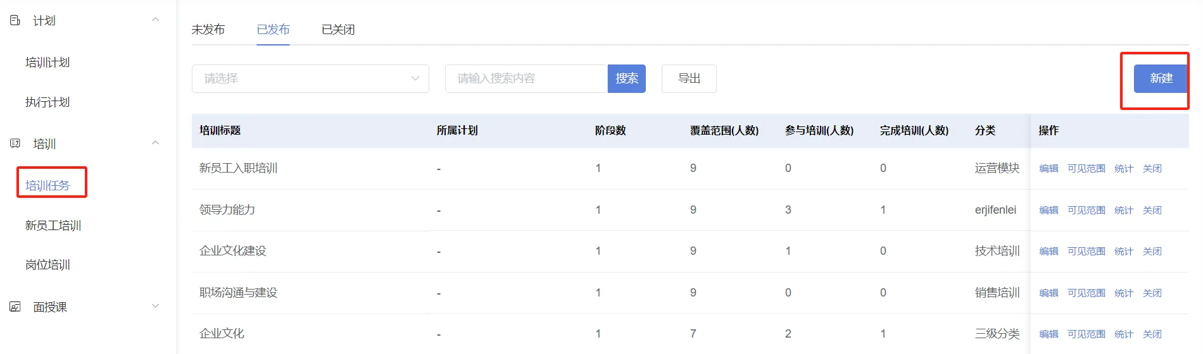Switch to the 已关闭 tab
The height and width of the screenshot is (354, 1203).
coord(338,30)
